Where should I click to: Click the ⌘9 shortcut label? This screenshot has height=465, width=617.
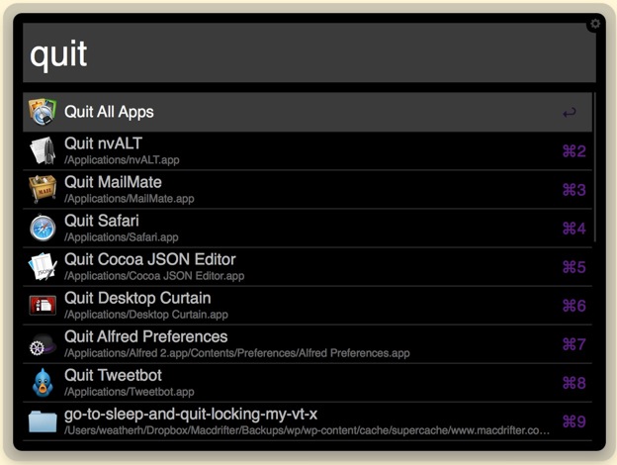pos(574,421)
